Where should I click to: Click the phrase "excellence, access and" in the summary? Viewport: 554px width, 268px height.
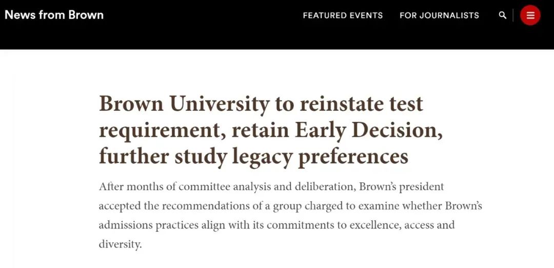401,225
